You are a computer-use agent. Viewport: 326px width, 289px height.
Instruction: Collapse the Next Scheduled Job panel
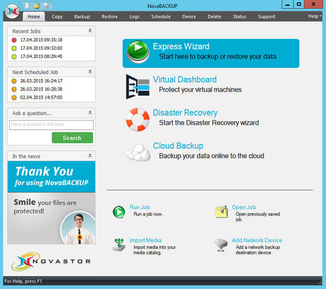click(x=90, y=72)
